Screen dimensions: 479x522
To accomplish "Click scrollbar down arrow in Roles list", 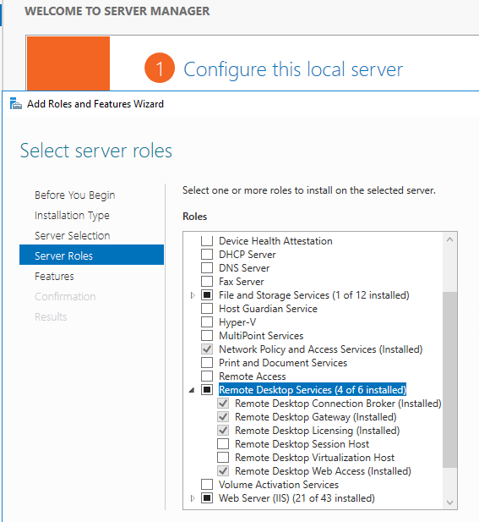I will (x=449, y=502).
